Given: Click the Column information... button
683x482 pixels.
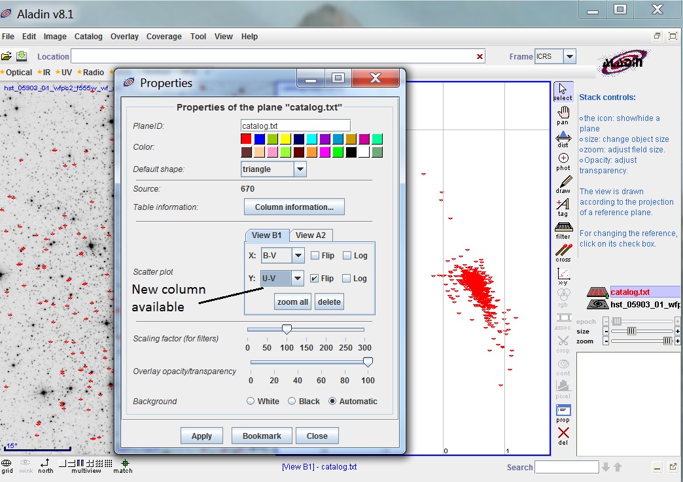Looking at the screenshot, I should pos(294,207).
